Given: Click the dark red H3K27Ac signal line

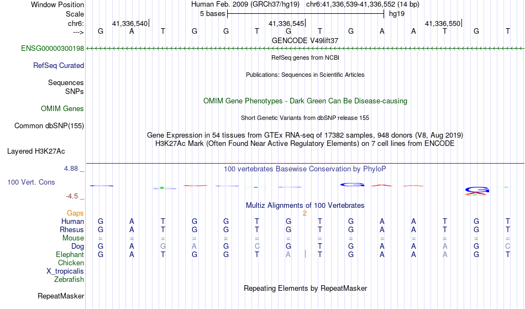Looking at the screenshot, I should (305, 164).
